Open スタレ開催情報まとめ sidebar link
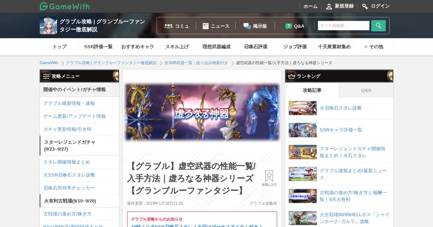 point(79,162)
